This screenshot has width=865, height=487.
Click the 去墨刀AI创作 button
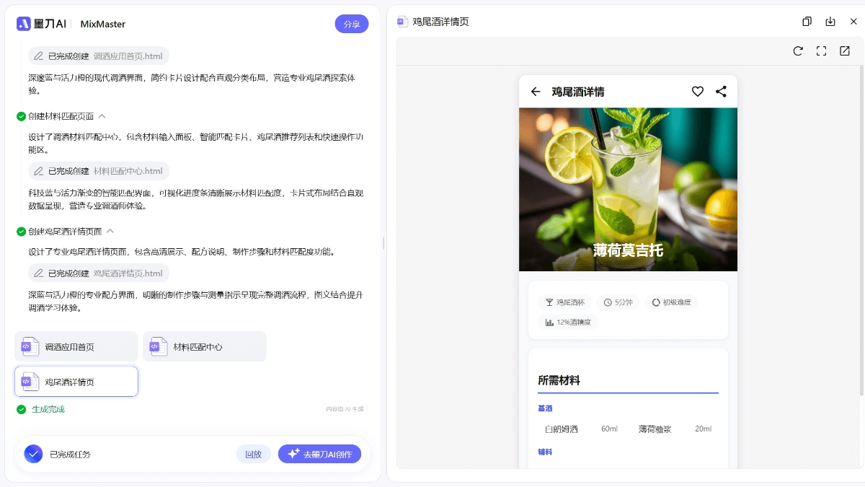click(319, 454)
